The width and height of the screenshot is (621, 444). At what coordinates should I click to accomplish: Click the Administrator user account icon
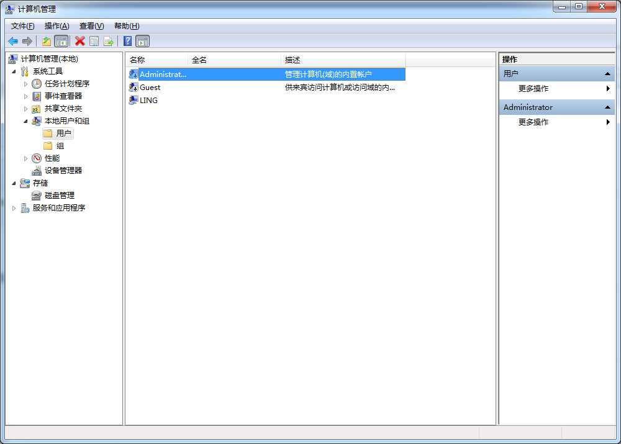point(134,74)
